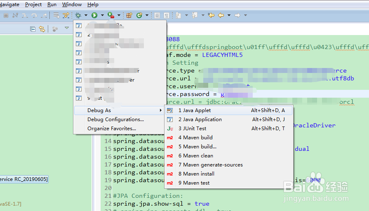
Task: Click the first history entry J icon
Action: pyautogui.click(x=79, y=26)
